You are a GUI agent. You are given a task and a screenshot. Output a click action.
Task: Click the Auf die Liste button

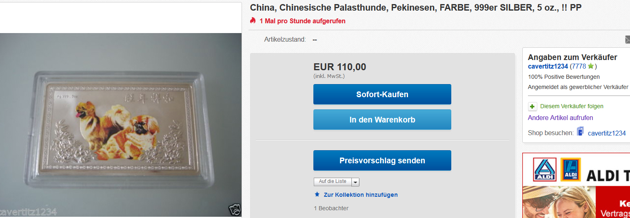point(333,182)
